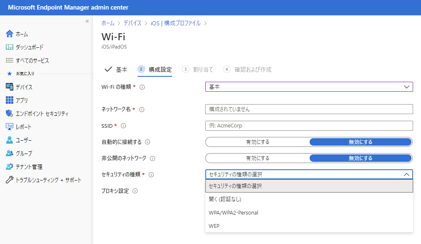Viewport: 421px width, 244px height.
Task: Click the Endpoint Security shield icon
Action: 10,113
